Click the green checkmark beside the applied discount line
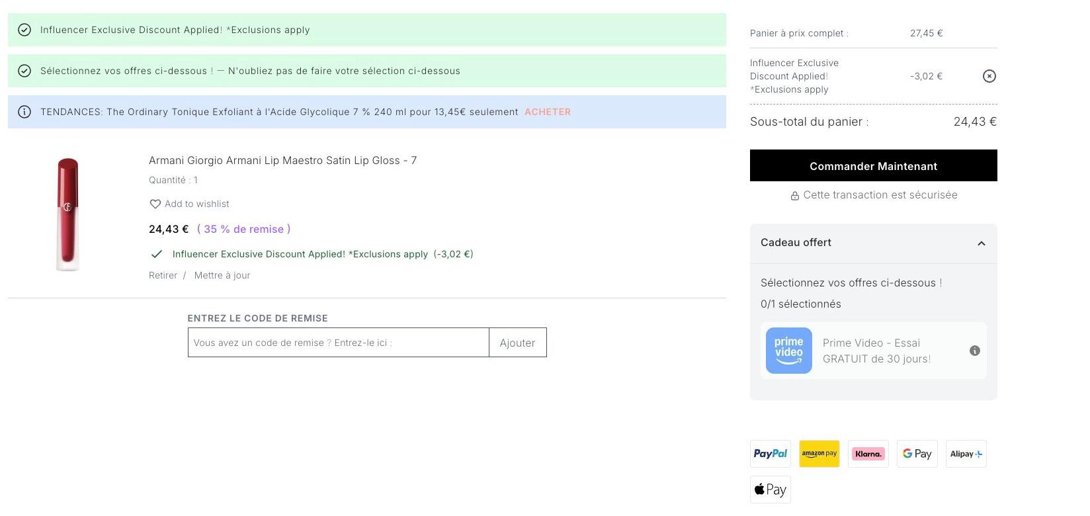Image resolution: width=1090 pixels, height=516 pixels. tap(157, 254)
